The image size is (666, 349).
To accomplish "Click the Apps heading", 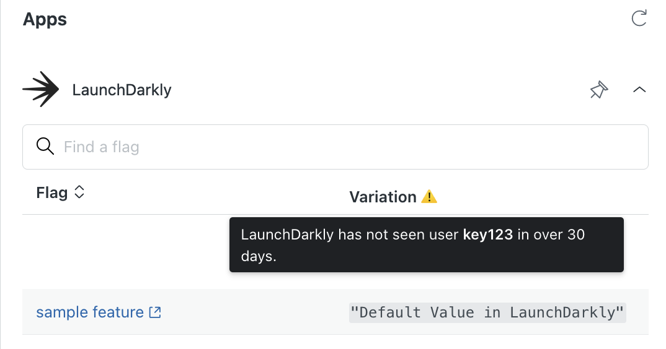I will (45, 20).
